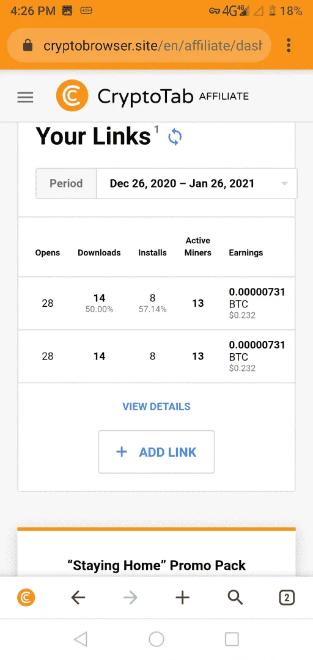Tap the CryptoTab orange logo
This screenshot has height=660, width=313.
point(72,96)
